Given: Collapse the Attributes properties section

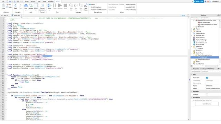Looking at the screenshot, I should click(192, 97).
